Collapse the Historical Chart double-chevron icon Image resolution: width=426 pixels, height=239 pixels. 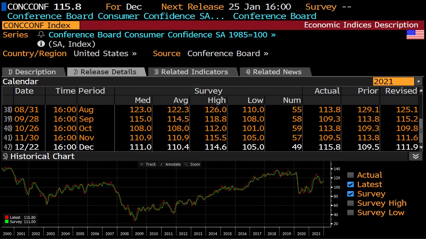coord(415,156)
